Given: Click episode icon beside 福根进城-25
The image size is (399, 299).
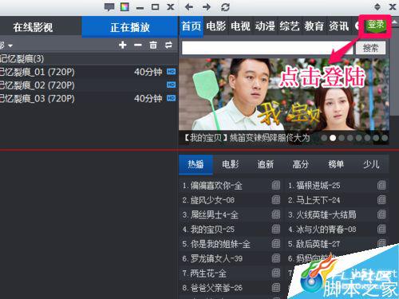Looking at the screenshot, I should tap(381, 185).
